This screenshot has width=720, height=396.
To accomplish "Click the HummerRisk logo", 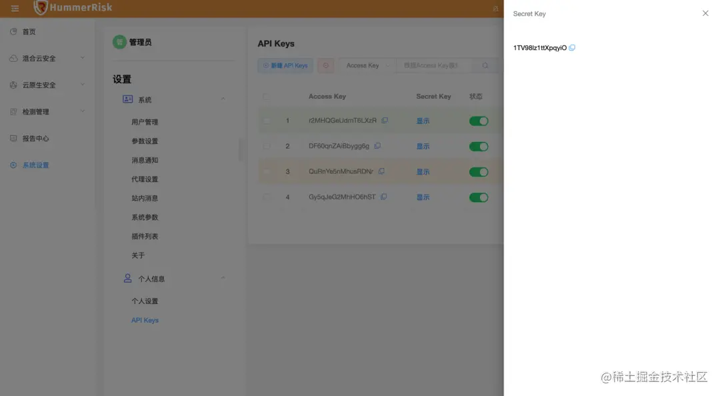I will [73, 7].
